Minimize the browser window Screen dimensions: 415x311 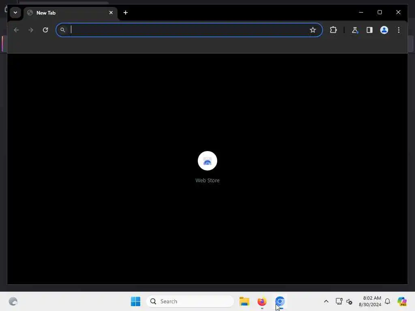[361, 12]
